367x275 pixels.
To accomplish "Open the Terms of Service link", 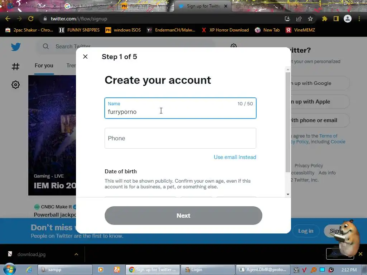I will coord(328,136).
